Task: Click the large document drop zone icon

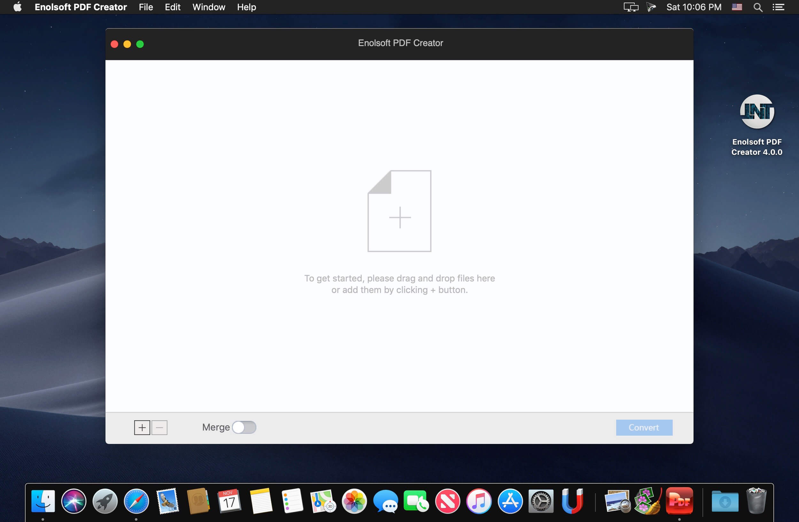Action: tap(399, 211)
